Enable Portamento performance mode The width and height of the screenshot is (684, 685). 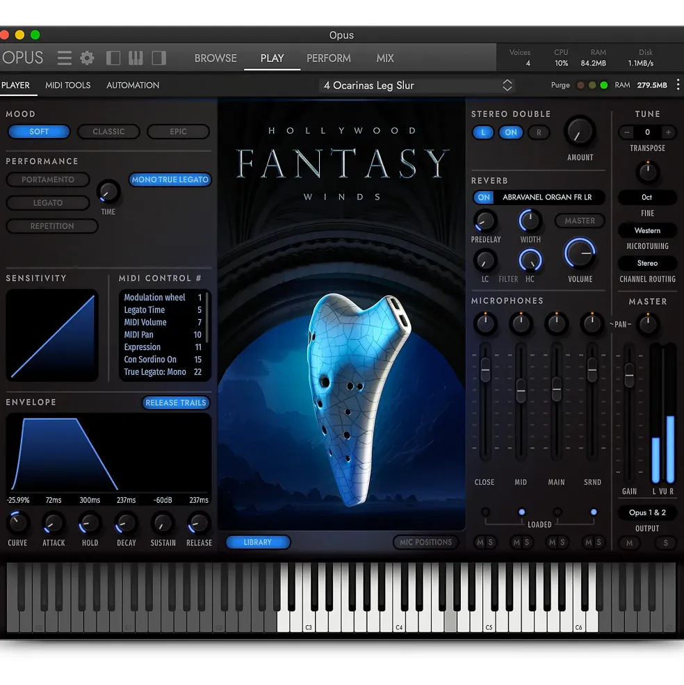pos(47,179)
